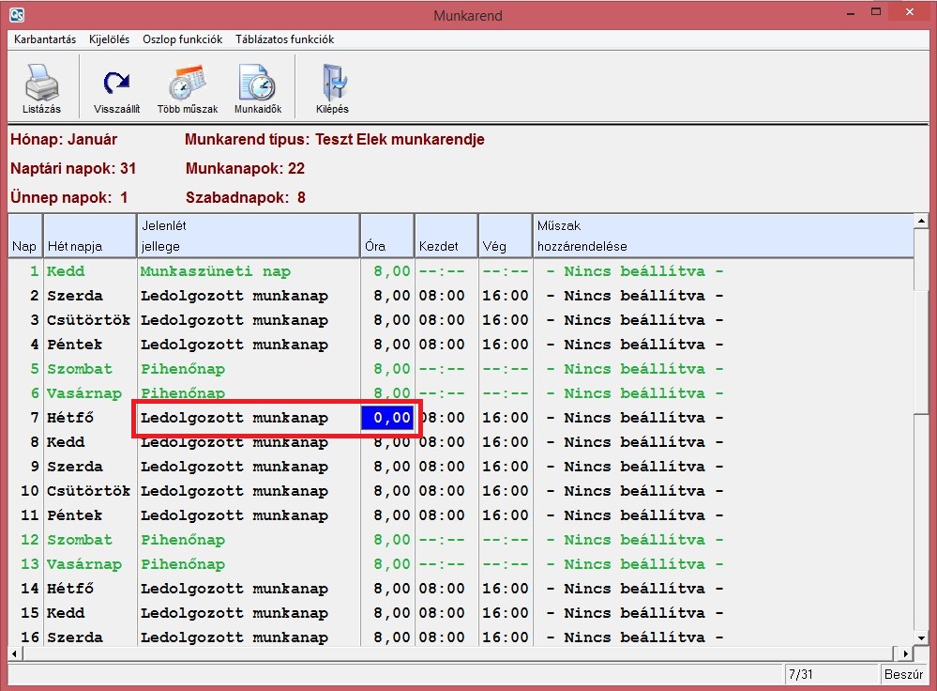Click the vertical scrollbar down arrow

(x=921, y=637)
